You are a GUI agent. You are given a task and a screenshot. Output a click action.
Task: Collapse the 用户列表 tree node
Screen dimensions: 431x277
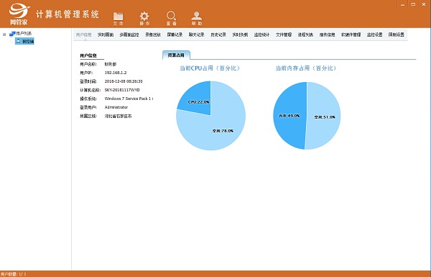coord(4,35)
